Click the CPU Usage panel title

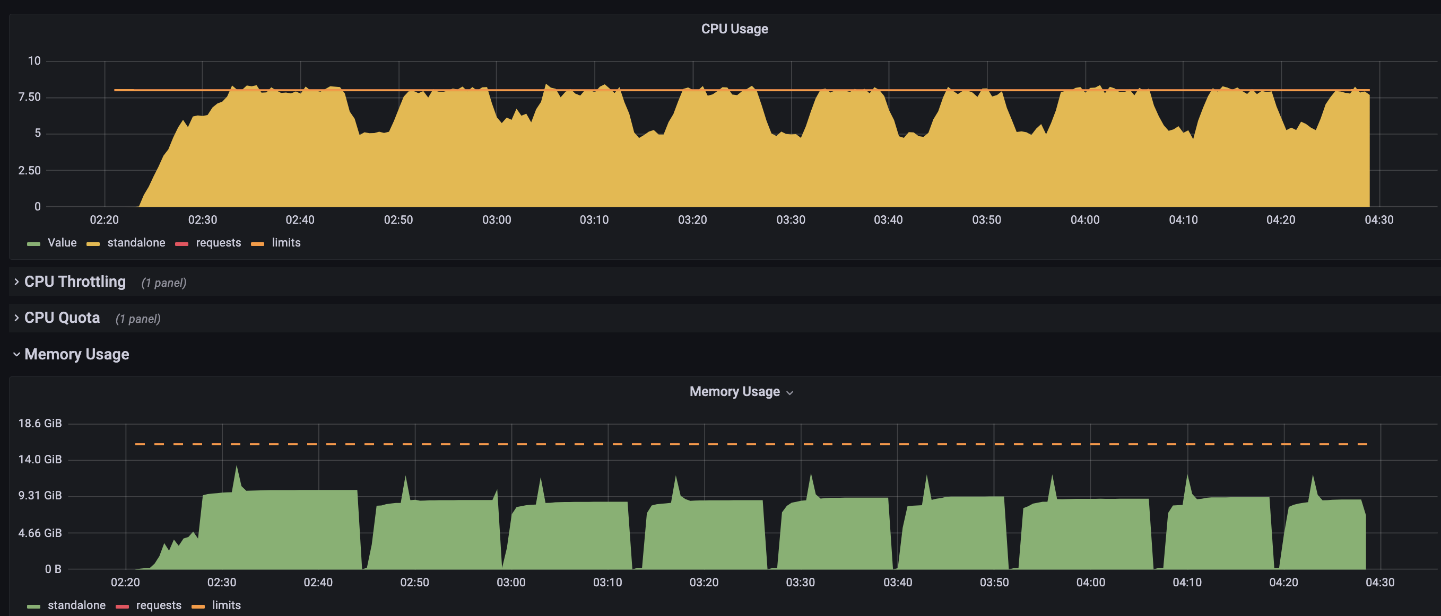[733, 29]
